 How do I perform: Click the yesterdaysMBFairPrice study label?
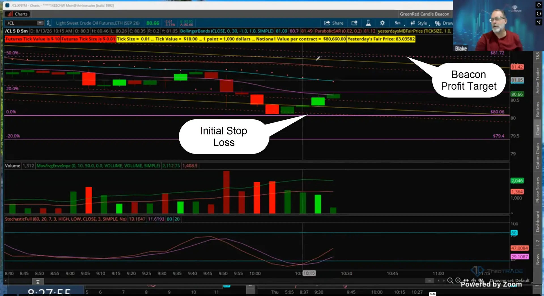pyautogui.click(x=414, y=31)
